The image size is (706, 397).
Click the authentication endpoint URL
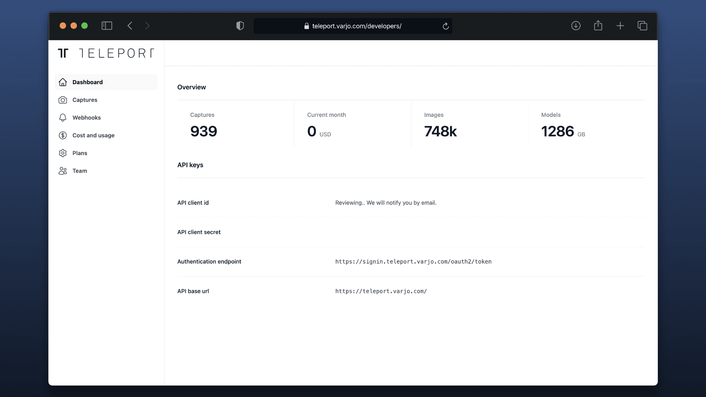[413, 262]
